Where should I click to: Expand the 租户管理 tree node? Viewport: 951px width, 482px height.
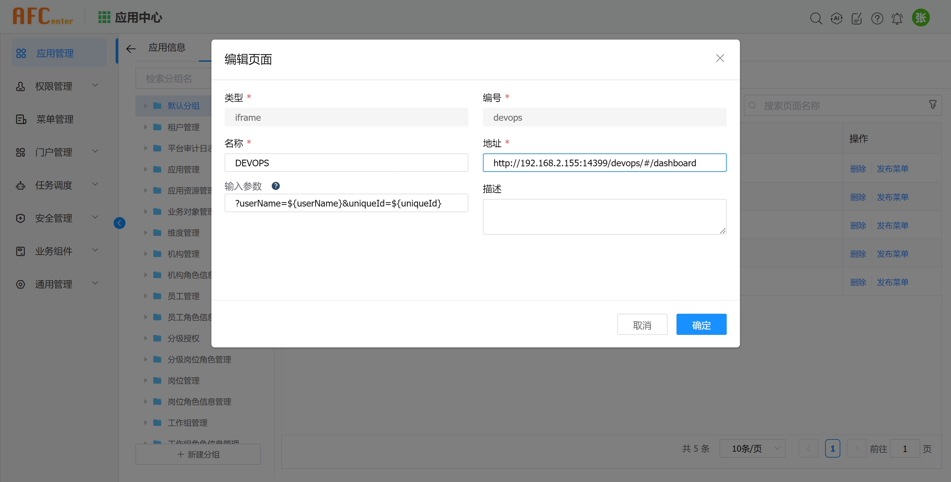145,127
